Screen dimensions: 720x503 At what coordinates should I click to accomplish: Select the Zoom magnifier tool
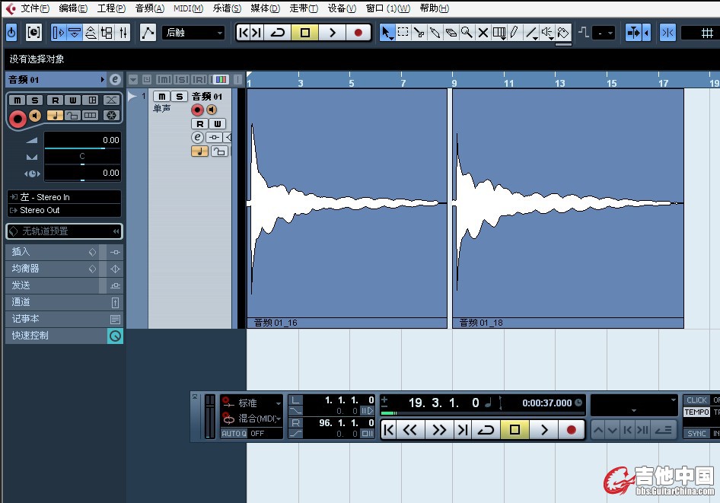pos(467,32)
